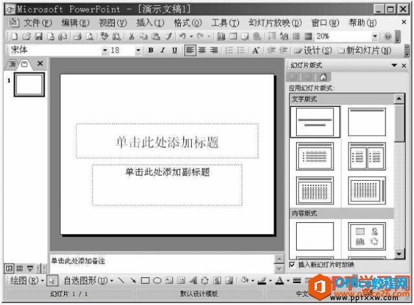Apply line color with the pen swatch
This screenshot has width=414, height=305.
(262, 280)
